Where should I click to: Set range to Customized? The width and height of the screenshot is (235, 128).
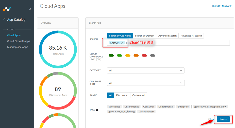[x=139, y=95]
